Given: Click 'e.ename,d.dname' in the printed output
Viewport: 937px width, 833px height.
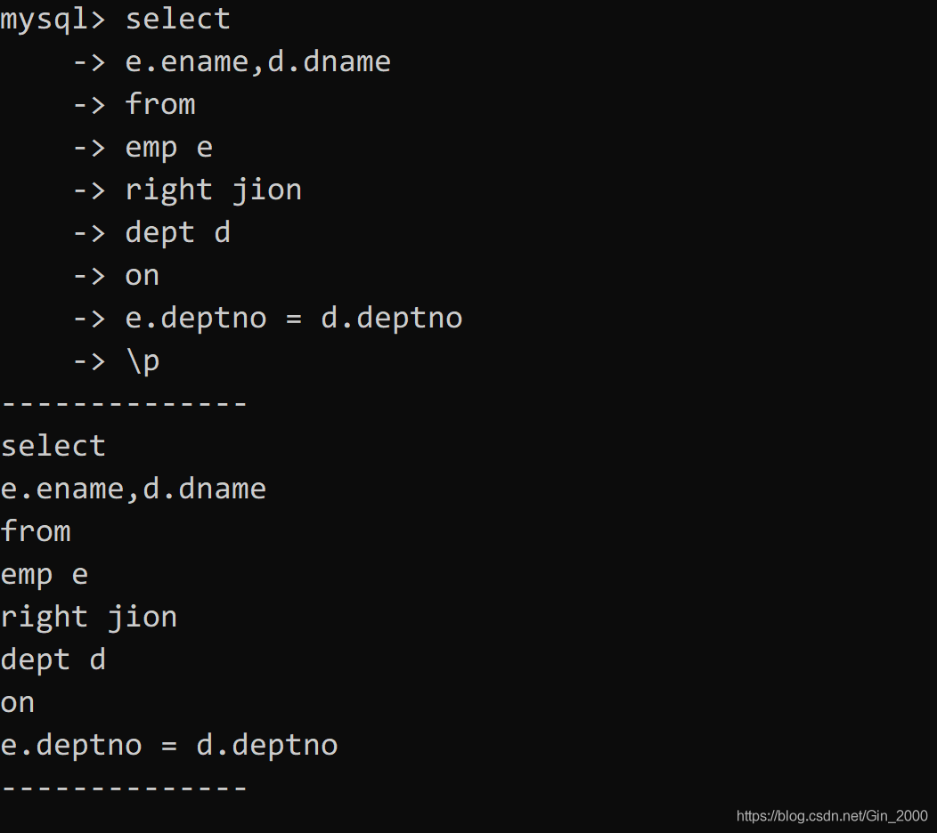Looking at the screenshot, I should click(x=134, y=489).
